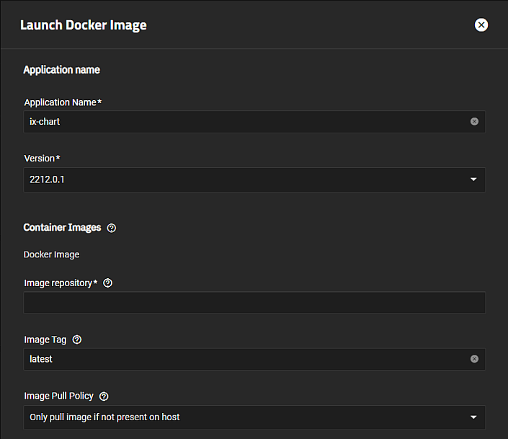Focus the Image Tag input showing latest
The image size is (508, 439).
(245, 359)
